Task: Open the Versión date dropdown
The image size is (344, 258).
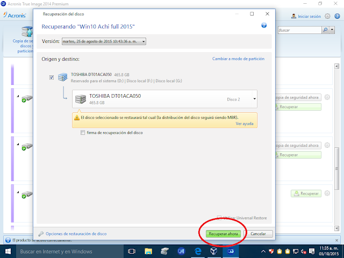Action: [104, 41]
